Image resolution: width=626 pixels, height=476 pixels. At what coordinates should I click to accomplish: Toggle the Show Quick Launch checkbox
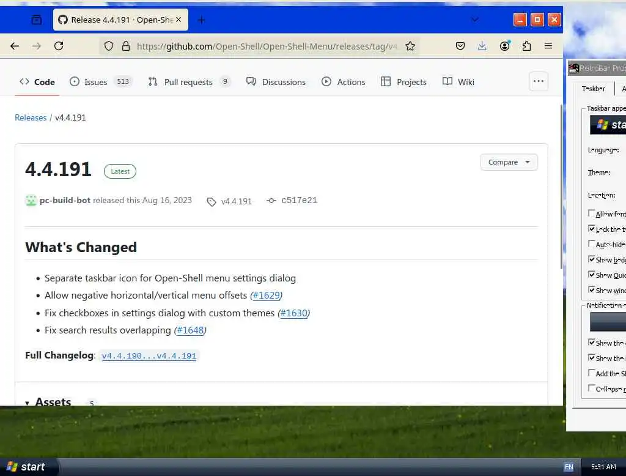(x=591, y=274)
